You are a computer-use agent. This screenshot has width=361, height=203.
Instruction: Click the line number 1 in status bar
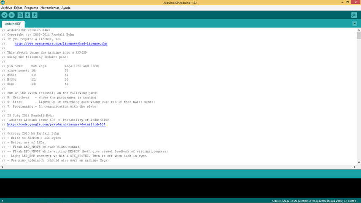click(x=3, y=201)
